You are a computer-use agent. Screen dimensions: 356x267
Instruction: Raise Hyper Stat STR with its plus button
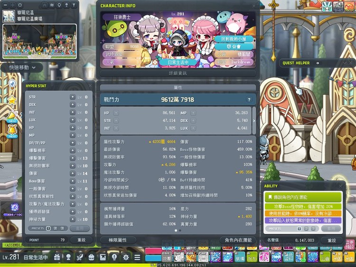(x=73, y=97)
